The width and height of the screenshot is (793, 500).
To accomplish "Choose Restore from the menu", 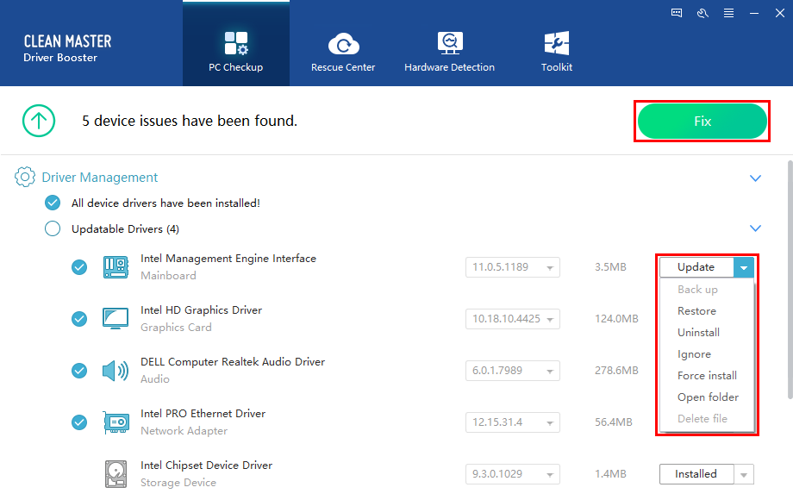I will pos(697,311).
